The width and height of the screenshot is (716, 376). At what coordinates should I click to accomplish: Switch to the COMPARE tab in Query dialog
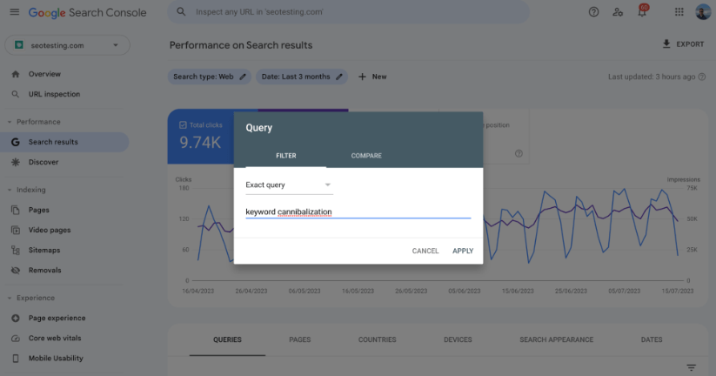(x=366, y=156)
